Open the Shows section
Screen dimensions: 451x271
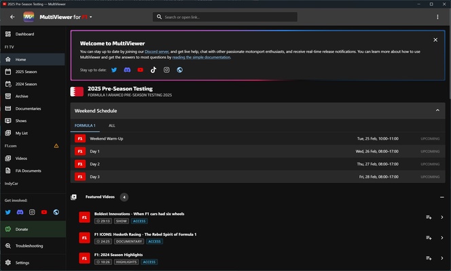(x=33, y=121)
